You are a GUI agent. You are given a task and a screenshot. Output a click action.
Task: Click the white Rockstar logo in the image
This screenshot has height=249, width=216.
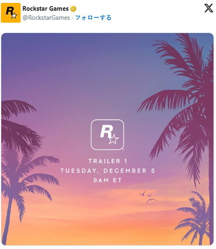[x=107, y=135]
